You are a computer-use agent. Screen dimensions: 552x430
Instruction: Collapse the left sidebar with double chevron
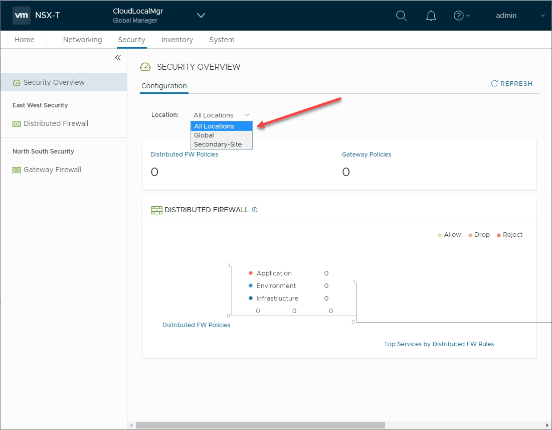click(x=118, y=58)
